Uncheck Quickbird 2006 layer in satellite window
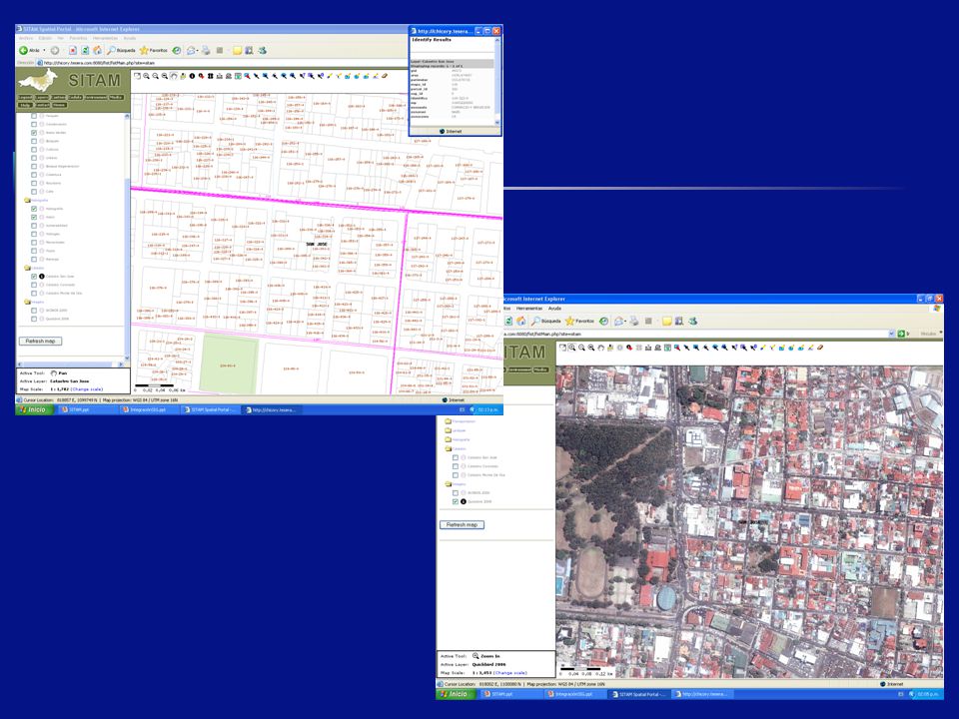Image resolution: width=959 pixels, height=719 pixels. pyautogui.click(x=456, y=501)
